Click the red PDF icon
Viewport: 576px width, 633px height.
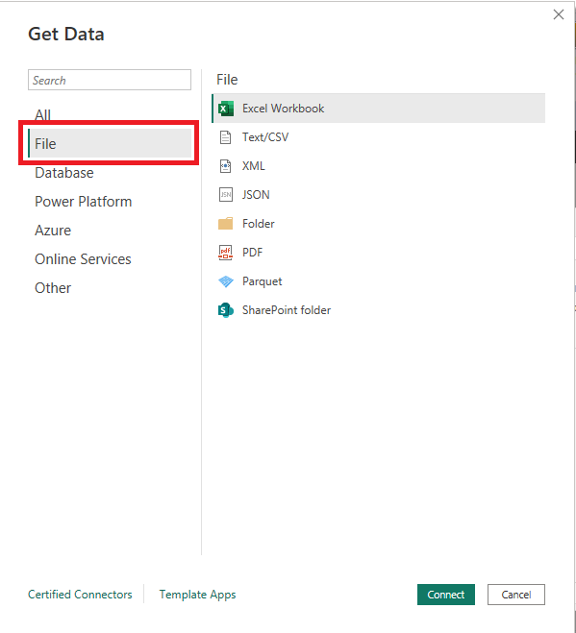(x=226, y=253)
